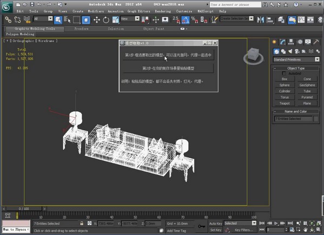
Task: Click the Select by Name icon
Action: [x=67, y=20]
